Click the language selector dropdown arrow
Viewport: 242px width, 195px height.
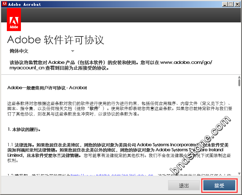(x=72, y=51)
